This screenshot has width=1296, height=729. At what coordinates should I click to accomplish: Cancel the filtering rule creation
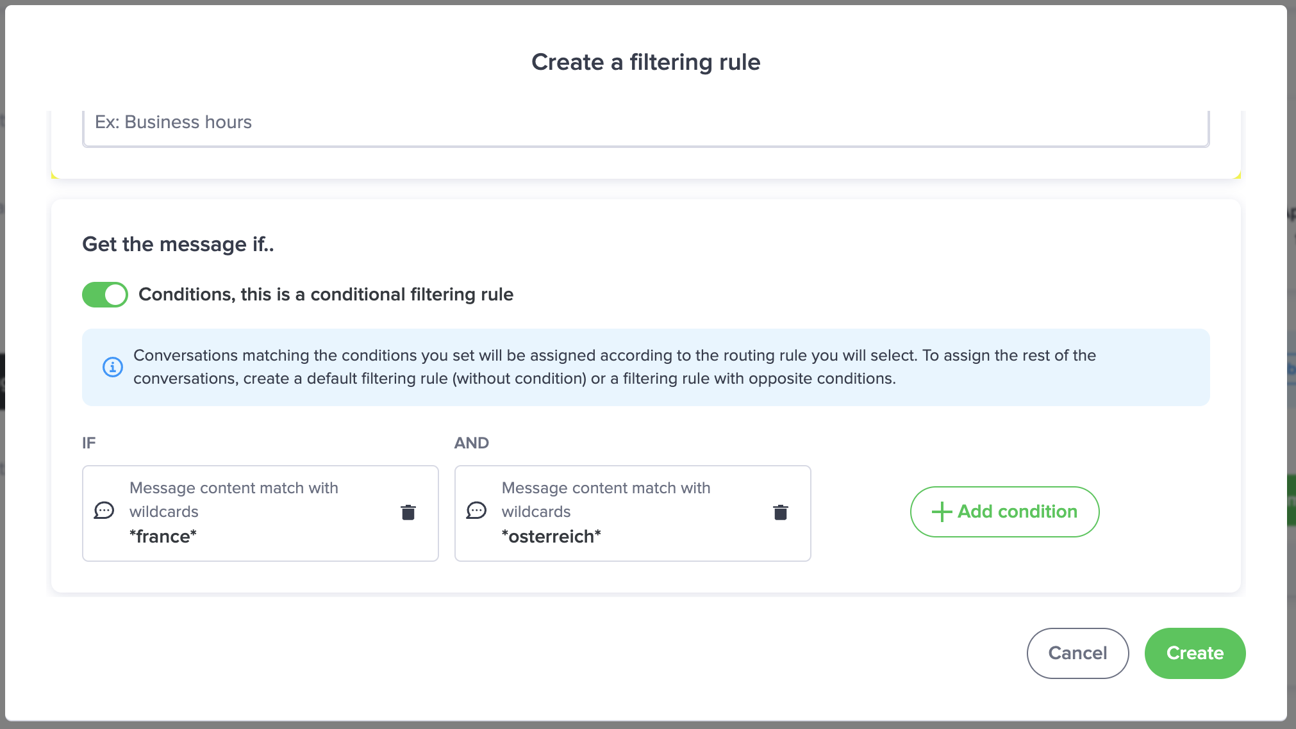coord(1077,653)
